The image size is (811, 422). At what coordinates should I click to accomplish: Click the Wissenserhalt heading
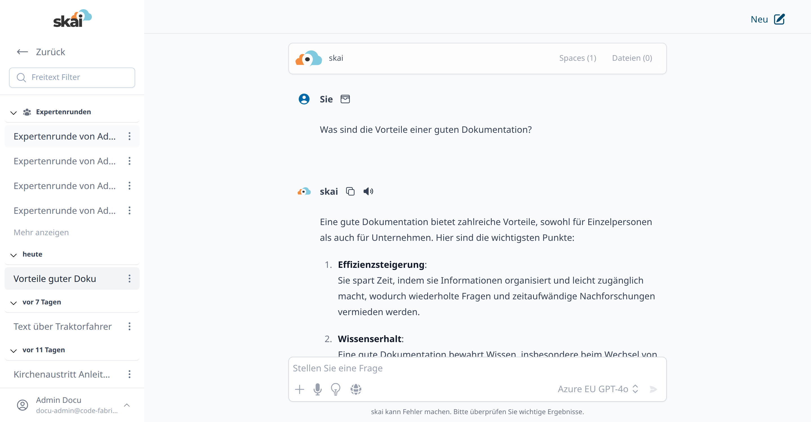coord(370,339)
